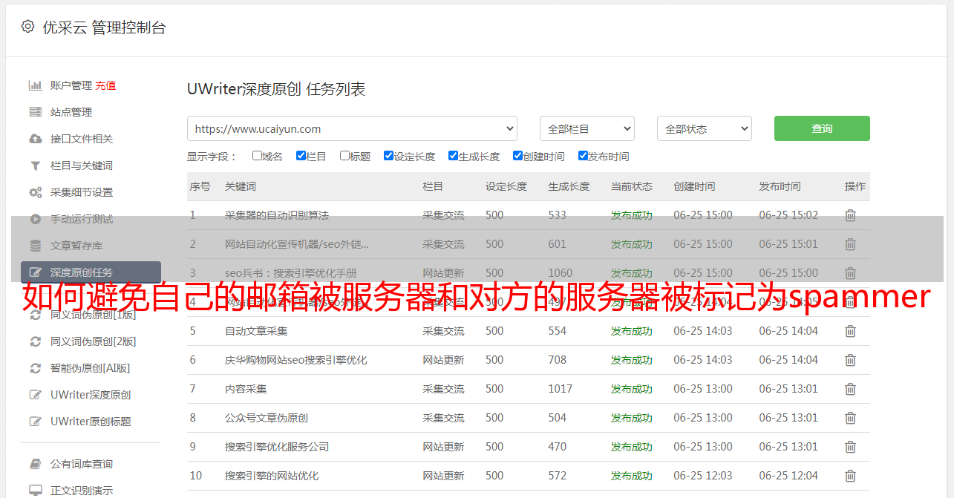Delete row 2 网站自动化宣传机器 task

851,244
